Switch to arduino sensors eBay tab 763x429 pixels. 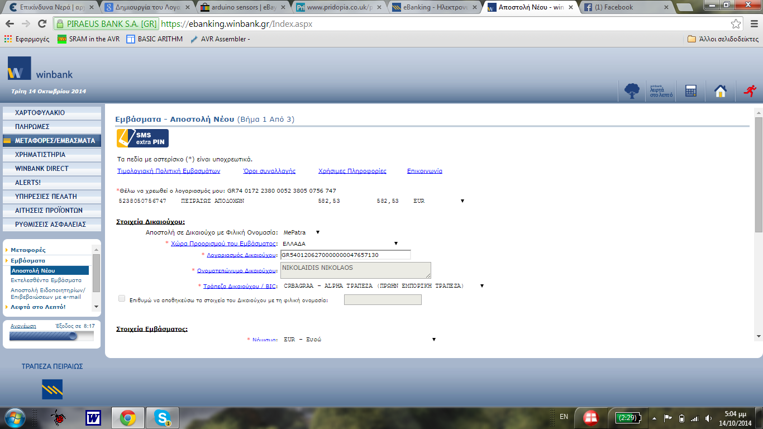pos(242,7)
